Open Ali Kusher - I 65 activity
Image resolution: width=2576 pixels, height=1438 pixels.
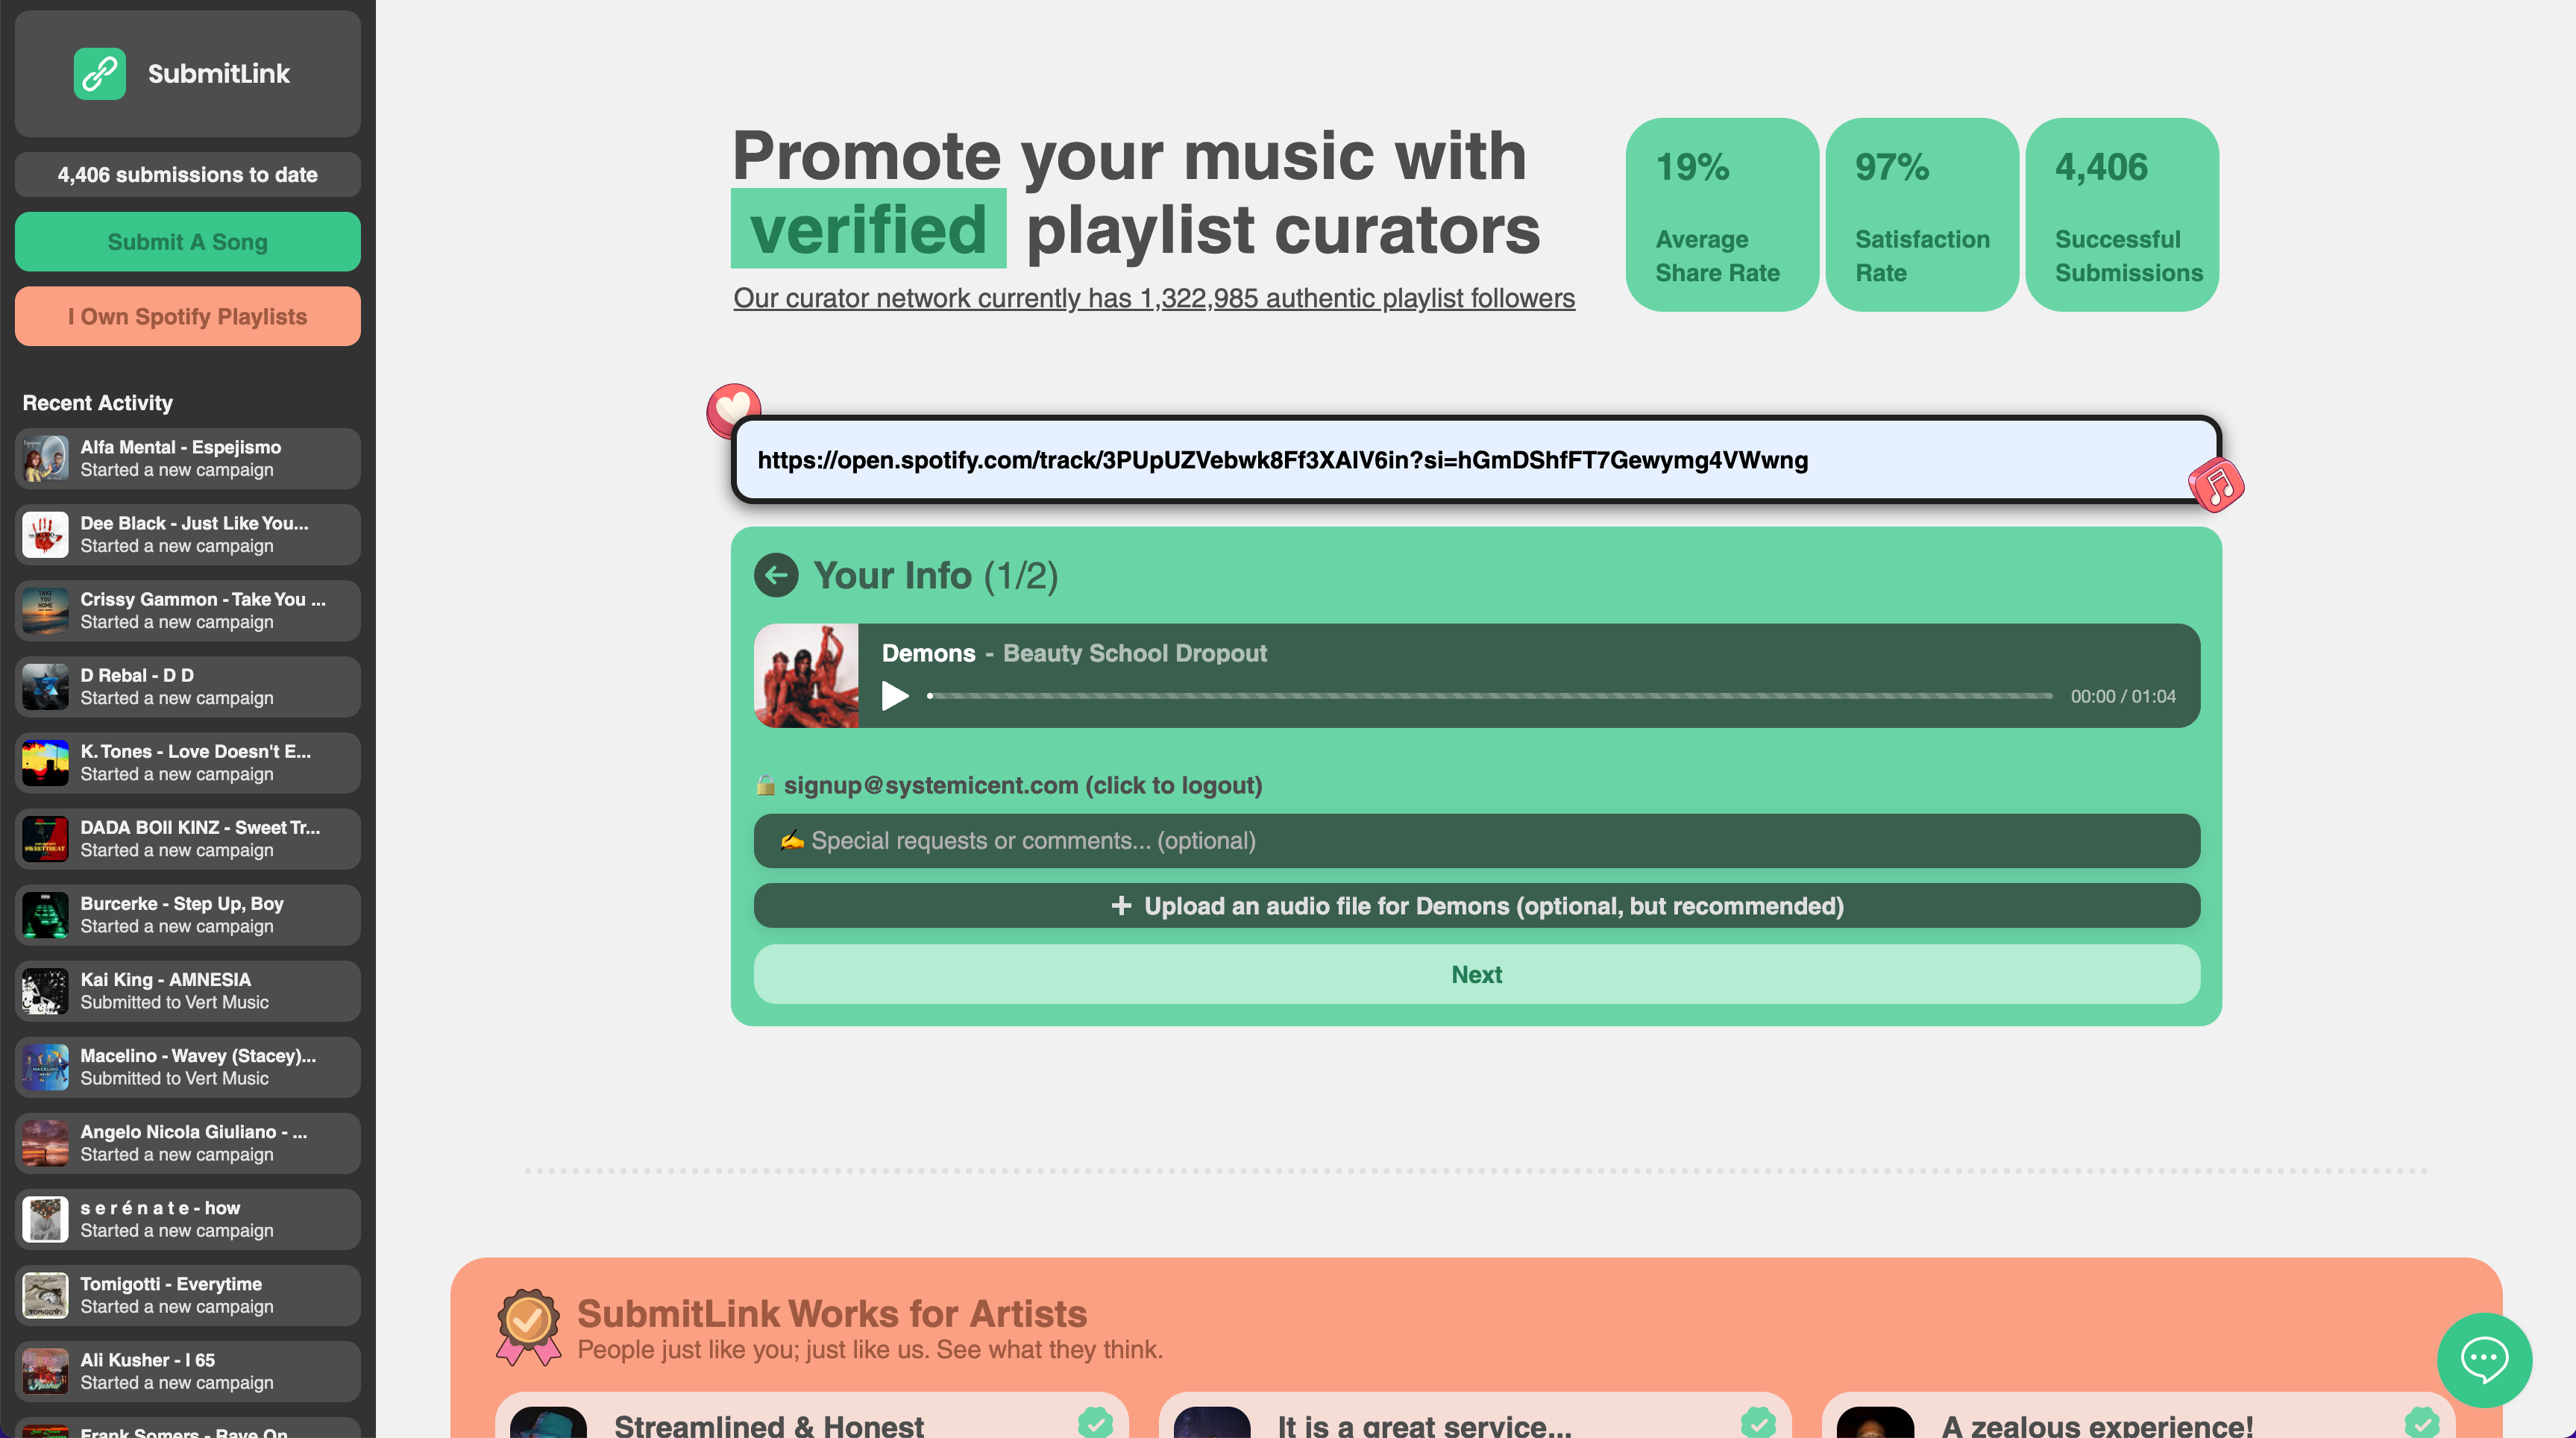point(188,1371)
